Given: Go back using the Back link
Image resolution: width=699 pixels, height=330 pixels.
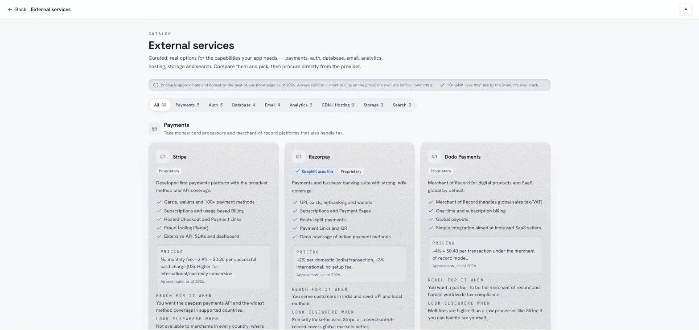Looking at the screenshot, I should point(17,9).
